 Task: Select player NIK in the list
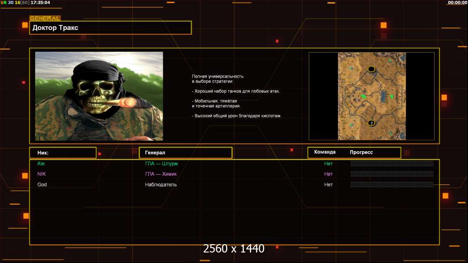[41, 174]
